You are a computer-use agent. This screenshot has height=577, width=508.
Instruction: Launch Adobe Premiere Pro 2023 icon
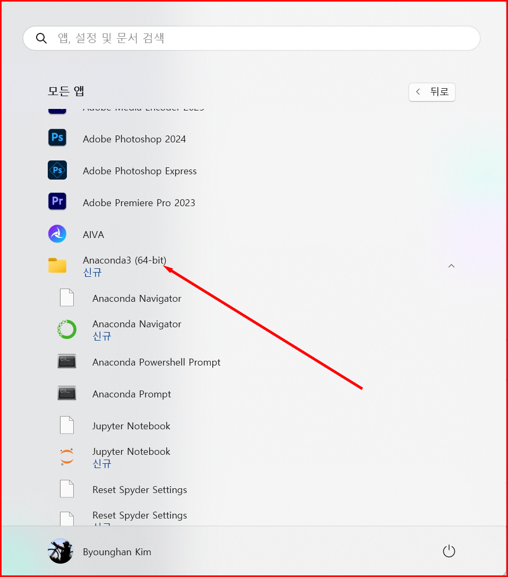pyautogui.click(x=57, y=201)
